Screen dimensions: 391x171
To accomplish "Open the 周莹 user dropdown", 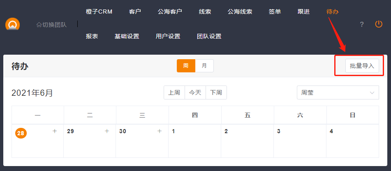I will 338,92.
